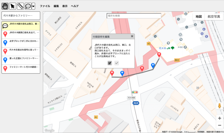The width and height of the screenshot is (224, 133).
Task: Switch map to 航空写真 view
Action: point(214,17)
